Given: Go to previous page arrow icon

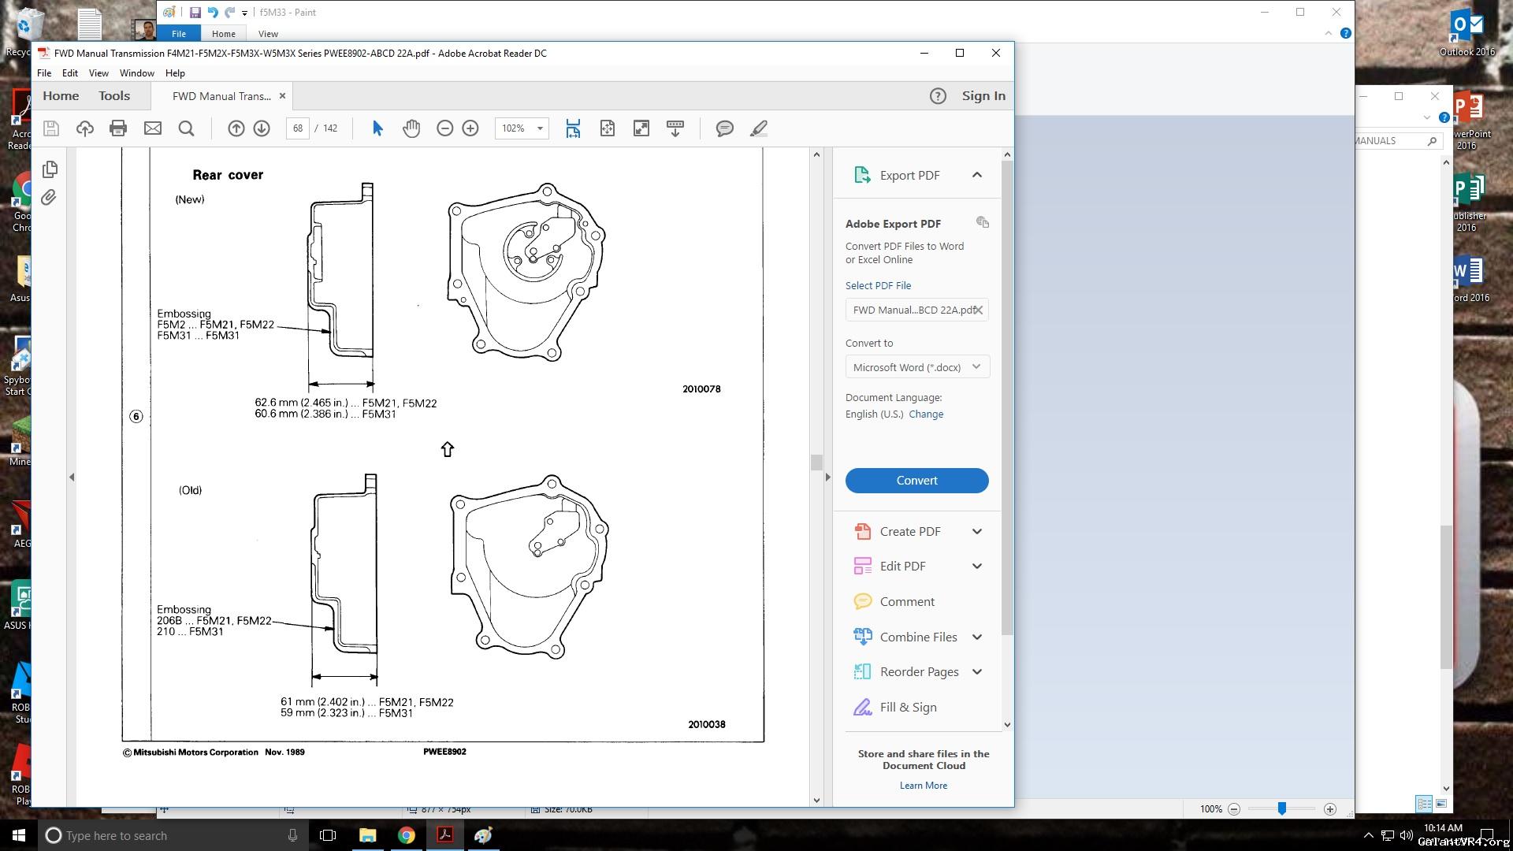Looking at the screenshot, I should point(236,128).
